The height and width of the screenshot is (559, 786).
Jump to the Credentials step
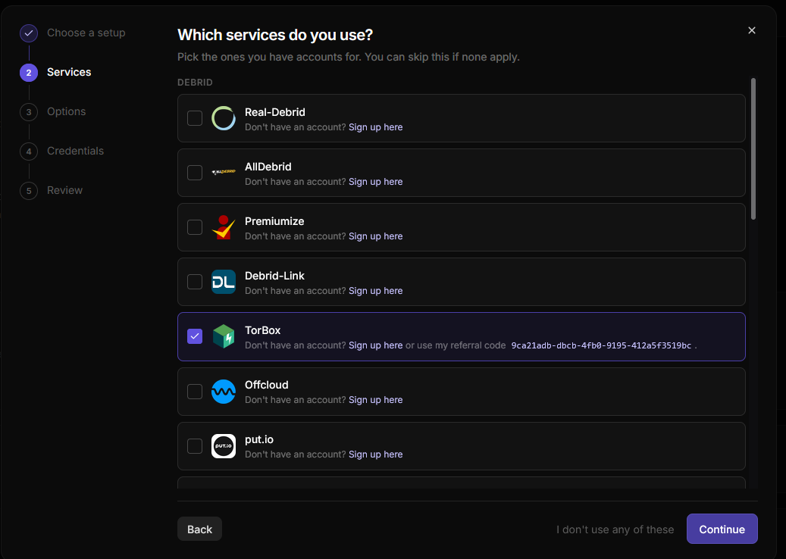[75, 151]
